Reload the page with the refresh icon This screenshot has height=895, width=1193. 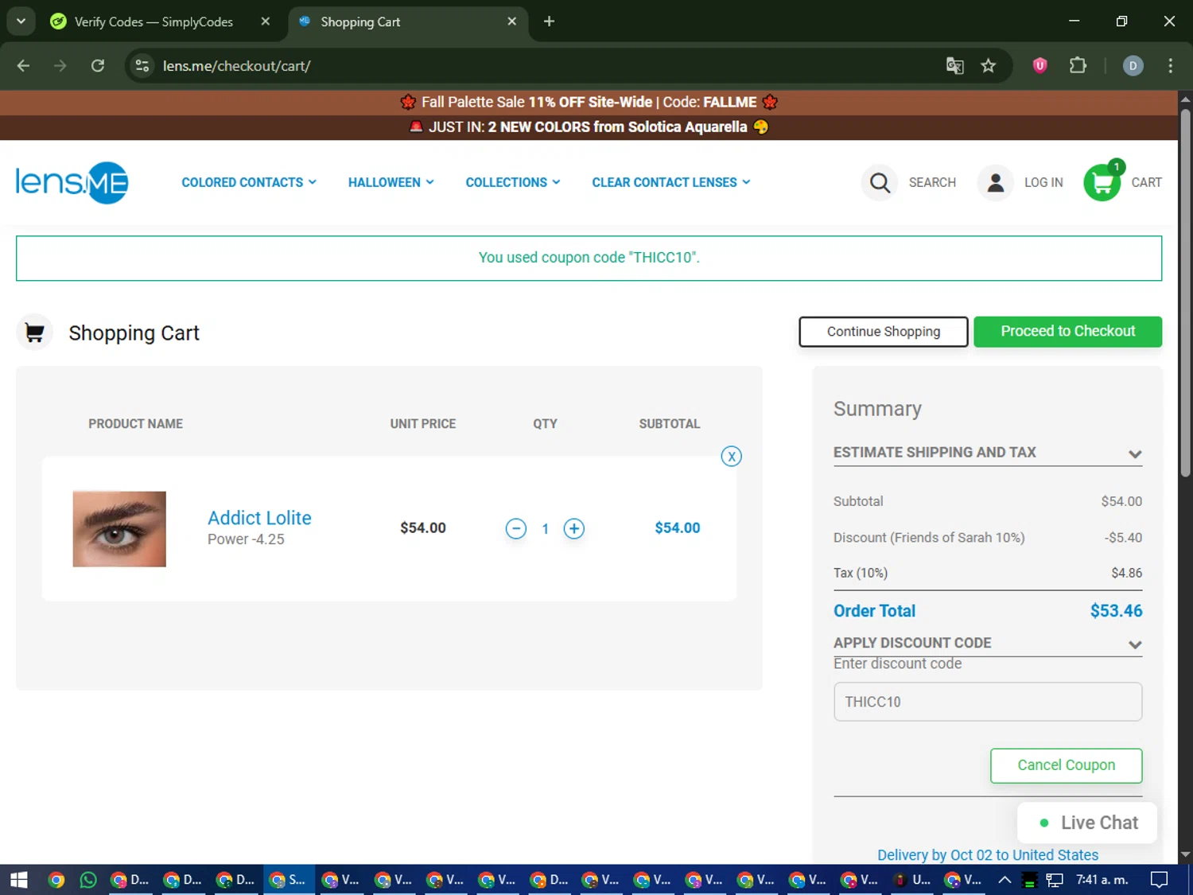coord(98,66)
